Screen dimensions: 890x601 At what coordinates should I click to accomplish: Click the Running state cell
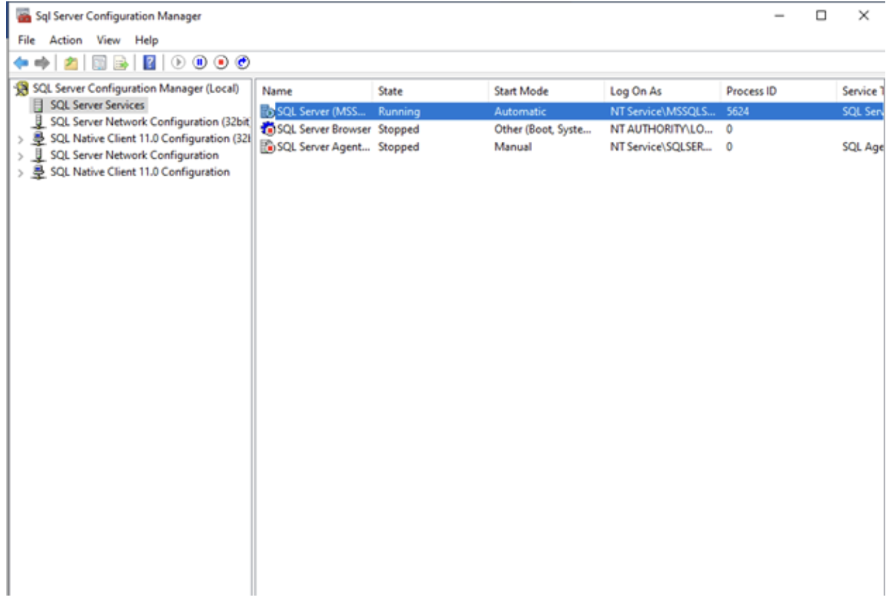[398, 111]
